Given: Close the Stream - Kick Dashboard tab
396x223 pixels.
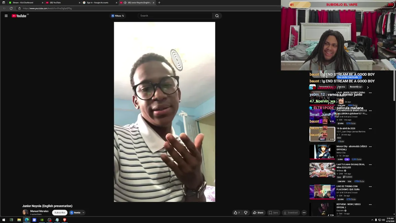Looking at the screenshot, I should (x=42, y=2).
